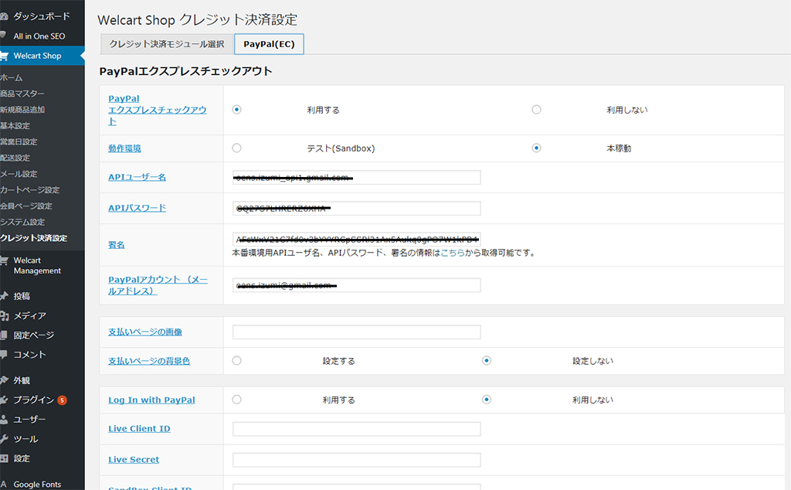
Task: Open クレジット決済設定 submenu item
Action: click(x=33, y=238)
